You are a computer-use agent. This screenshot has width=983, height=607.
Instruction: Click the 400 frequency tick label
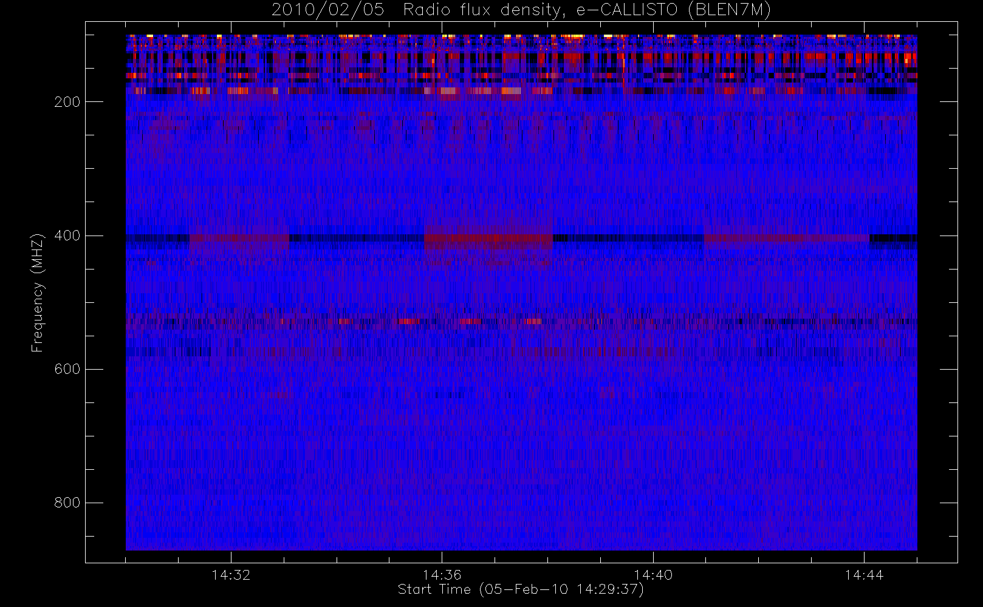click(x=67, y=236)
